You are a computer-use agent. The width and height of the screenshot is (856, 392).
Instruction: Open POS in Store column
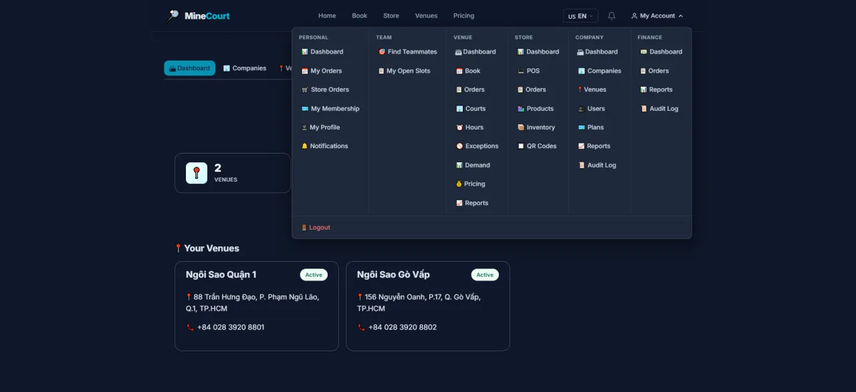528,71
